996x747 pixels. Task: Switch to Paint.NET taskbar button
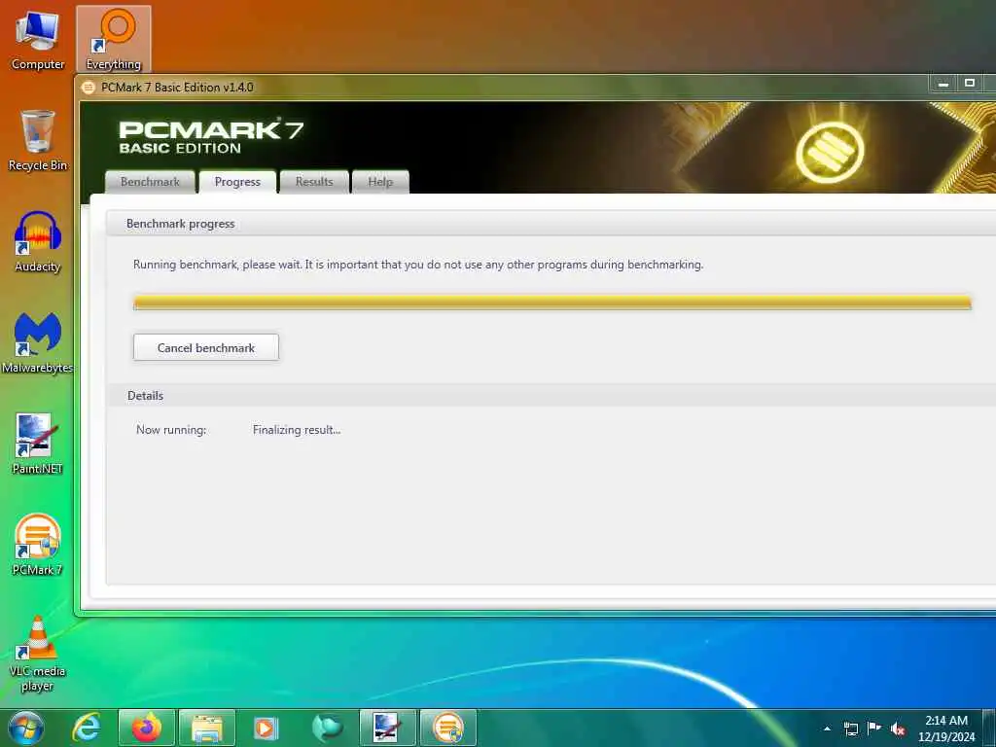[x=387, y=728]
